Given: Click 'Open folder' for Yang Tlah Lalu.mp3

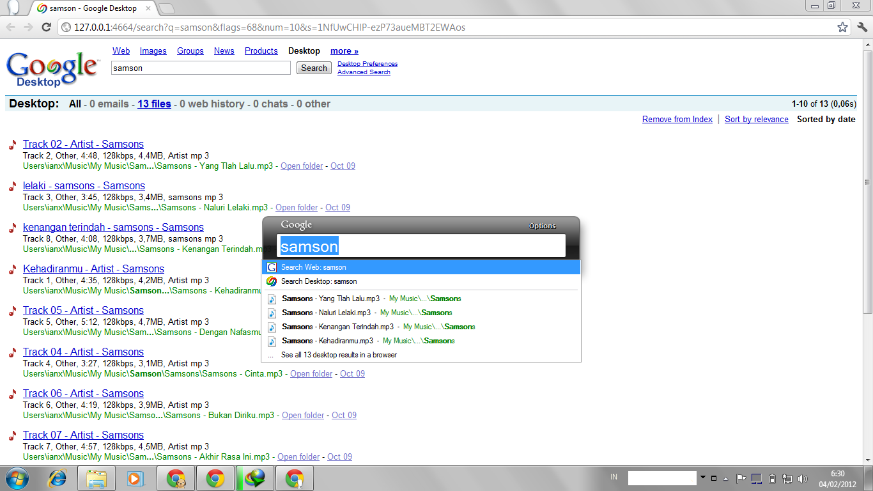Looking at the screenshot, I should click(302, 166).
